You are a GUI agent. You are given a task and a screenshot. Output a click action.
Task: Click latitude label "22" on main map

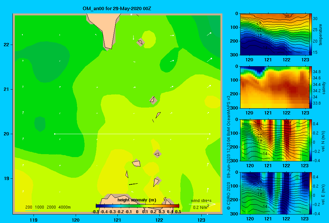pos(6,45)
